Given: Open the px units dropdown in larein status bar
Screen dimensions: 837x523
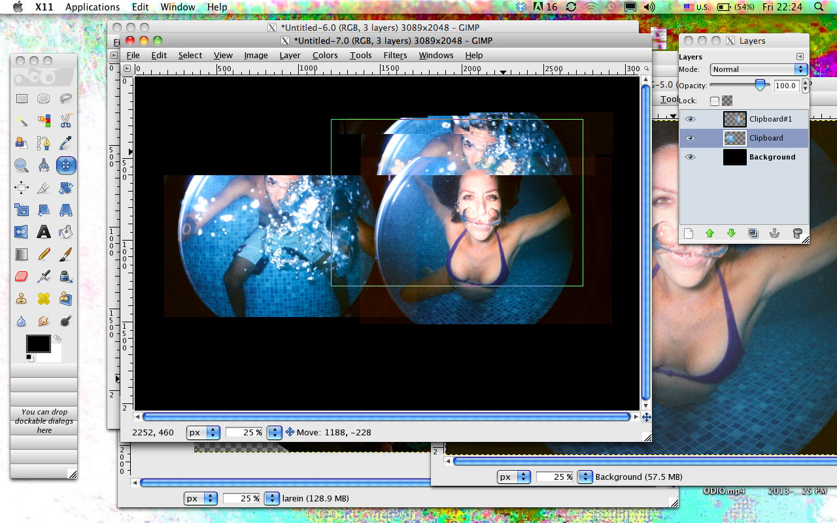Looking at the screenshot, I should 201,498.
